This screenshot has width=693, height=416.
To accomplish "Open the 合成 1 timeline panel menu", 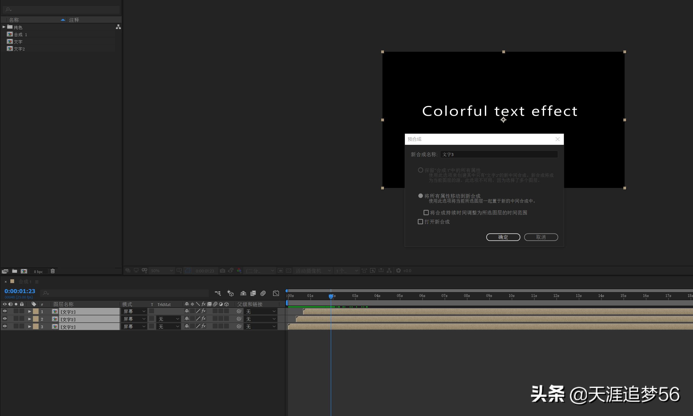I will (37, 282).
